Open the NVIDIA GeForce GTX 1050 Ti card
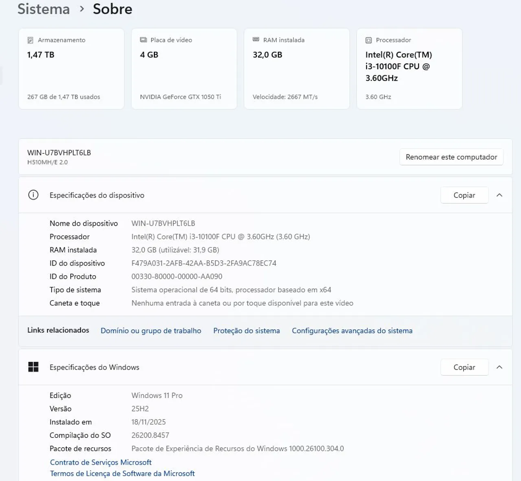This screenshot has width=521, height=481. tap(184, 69)
